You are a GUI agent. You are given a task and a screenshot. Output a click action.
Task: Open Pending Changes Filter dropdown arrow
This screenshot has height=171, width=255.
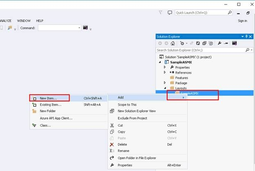click(186, 43)
